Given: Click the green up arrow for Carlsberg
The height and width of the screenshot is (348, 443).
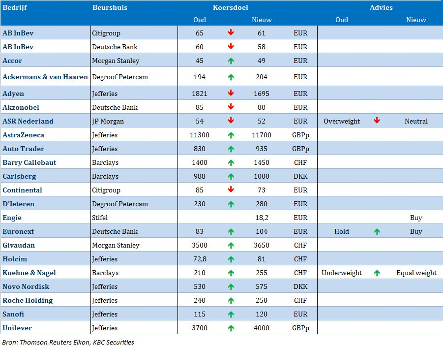Looking at the screenshot, I should pyautogui.click(x=231, y=176).
